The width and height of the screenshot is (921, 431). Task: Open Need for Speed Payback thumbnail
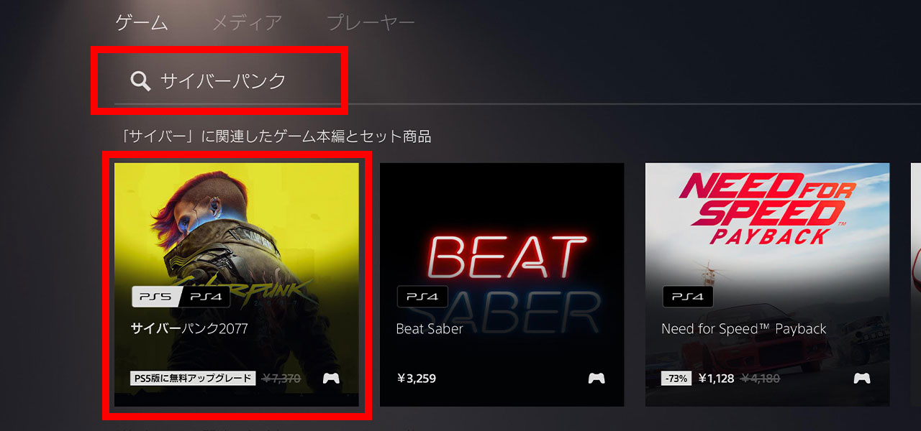pyautogui.click(x=768, y=284)
